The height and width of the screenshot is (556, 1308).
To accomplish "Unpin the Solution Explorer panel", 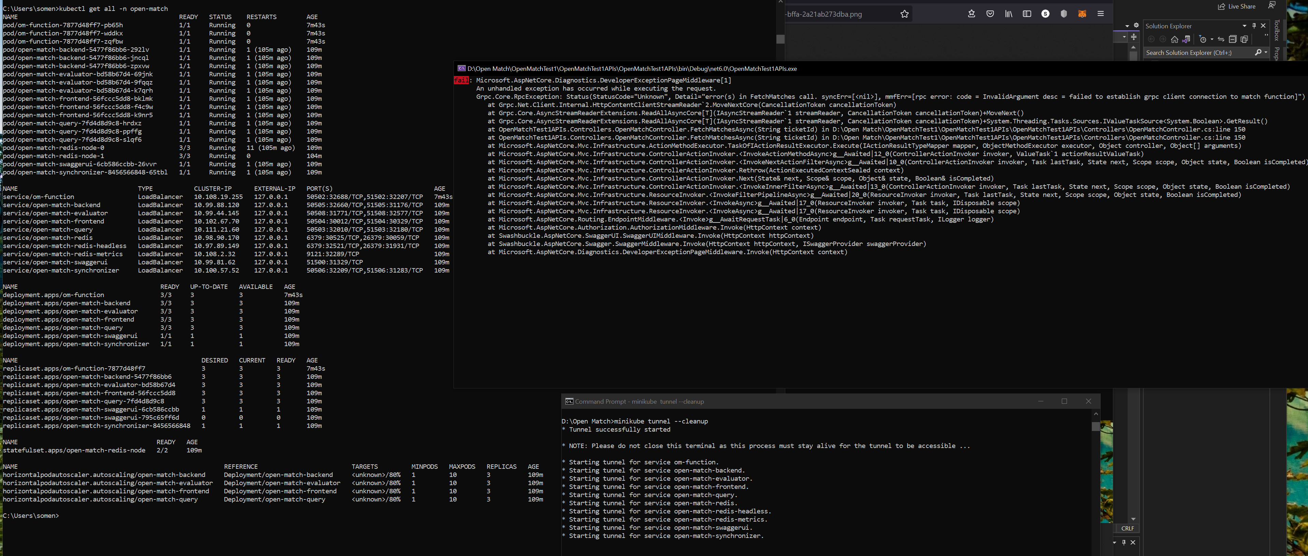I will click(1255, 26).
